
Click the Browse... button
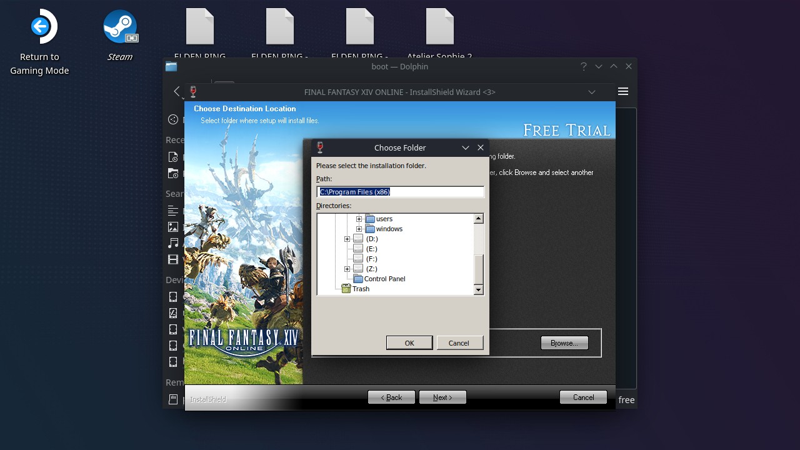click(564, 343)
